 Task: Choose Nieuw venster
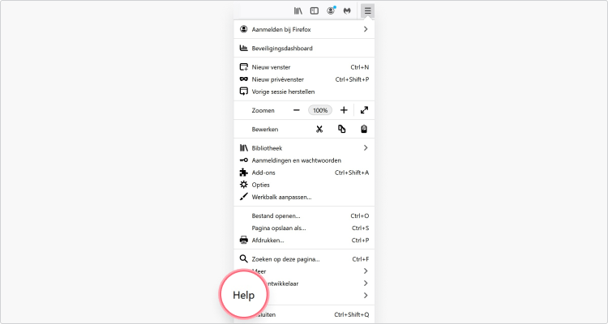tap(304, 67)
